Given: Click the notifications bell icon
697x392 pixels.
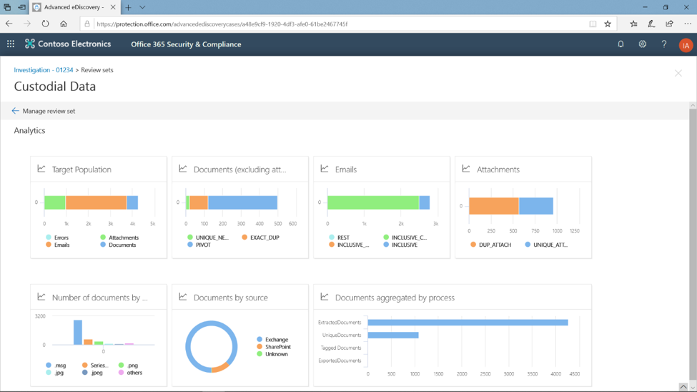Looking at the screenshot, I should [x=621, y=44].
